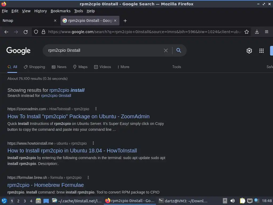Image resolution: width=273 pixels, height=205 pixels.
Task: Click the forward navigation arrow
Action: pos(16,32)
